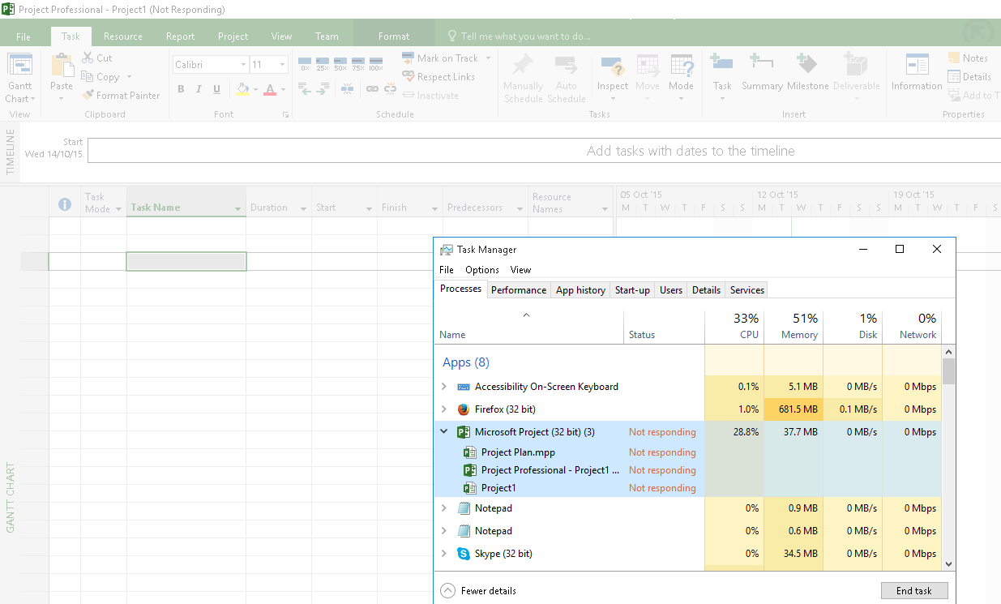This screenshot has width=1001, height=604.
Task: Expand the Skype (32 bit) process row
Action: (443, 554)
